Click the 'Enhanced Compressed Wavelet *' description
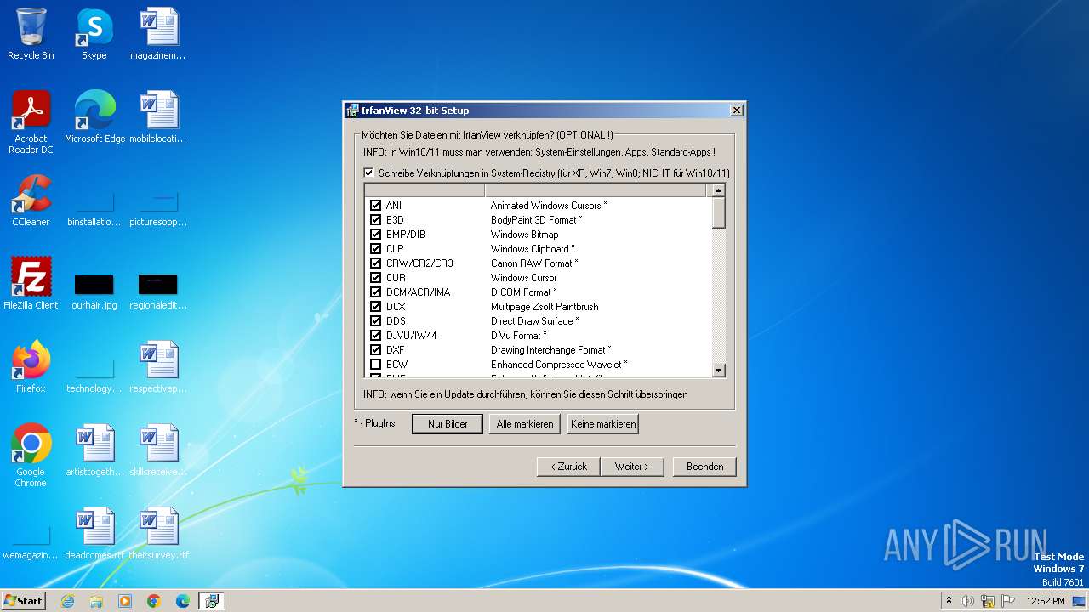 559,365
